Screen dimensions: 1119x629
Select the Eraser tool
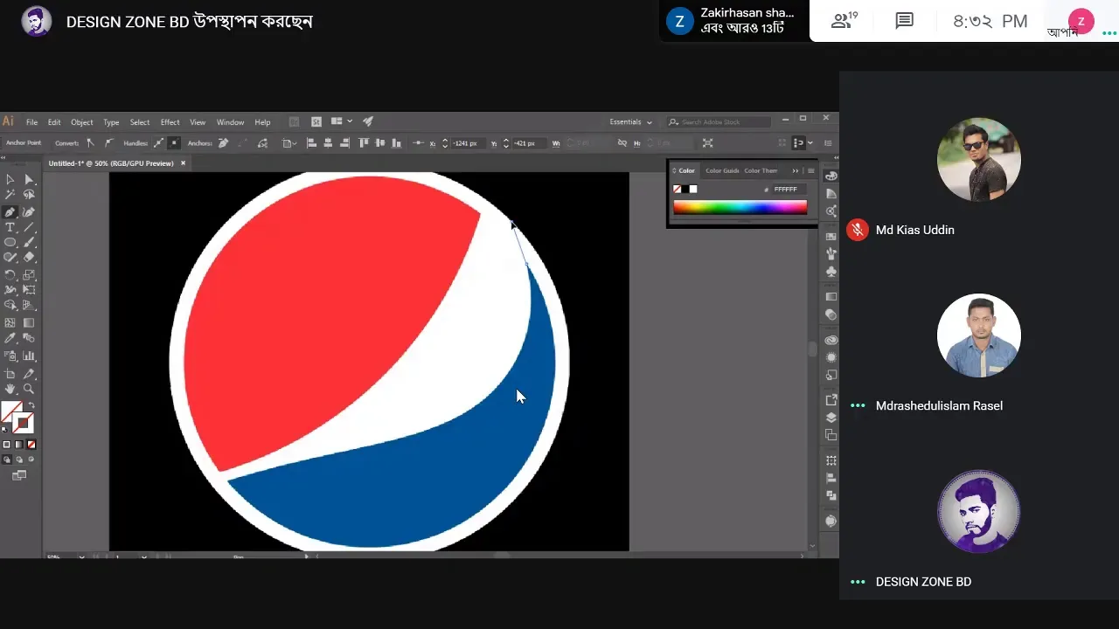click(29, 257)
